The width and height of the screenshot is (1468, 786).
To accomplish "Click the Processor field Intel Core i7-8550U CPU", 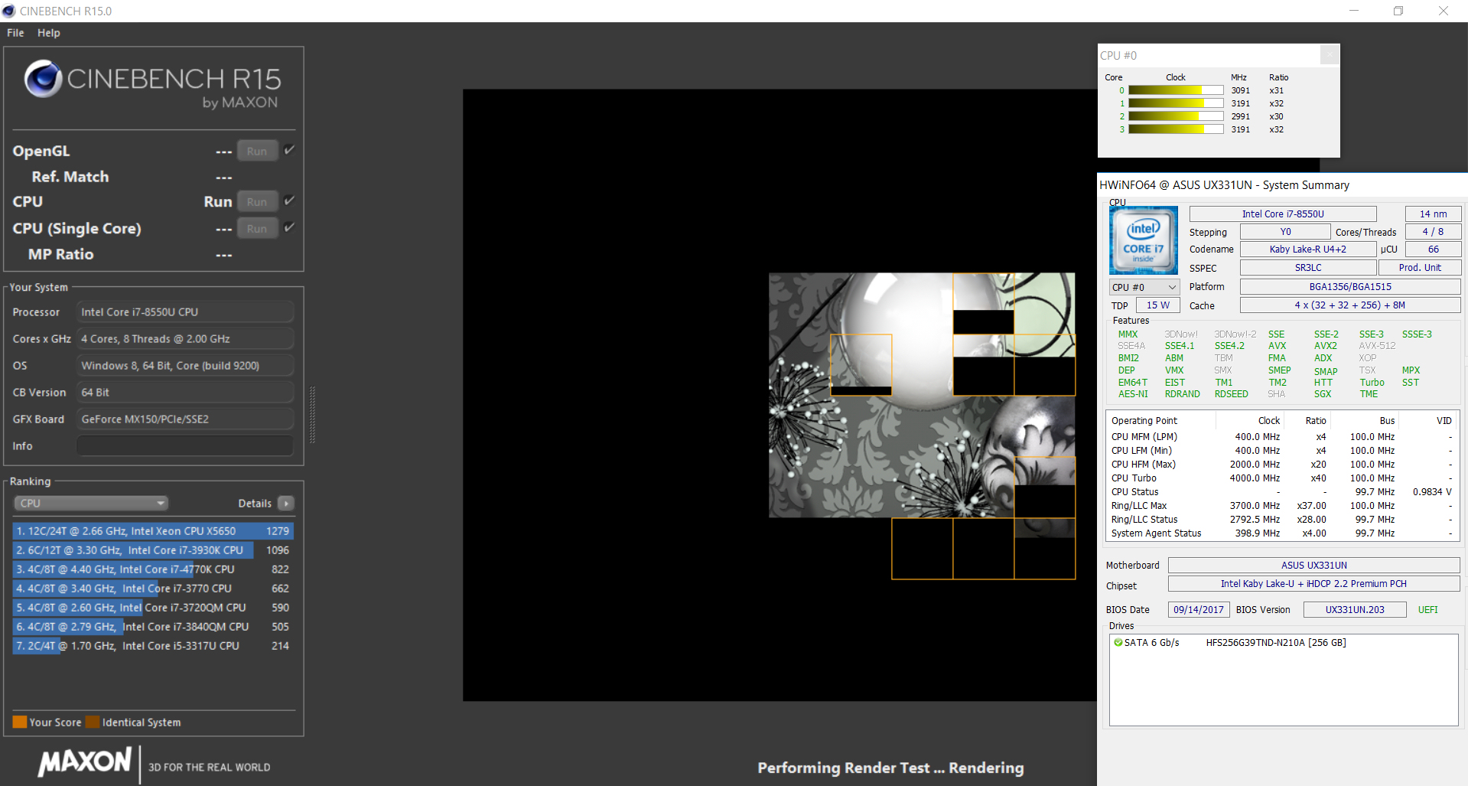I will pos(185,311).
